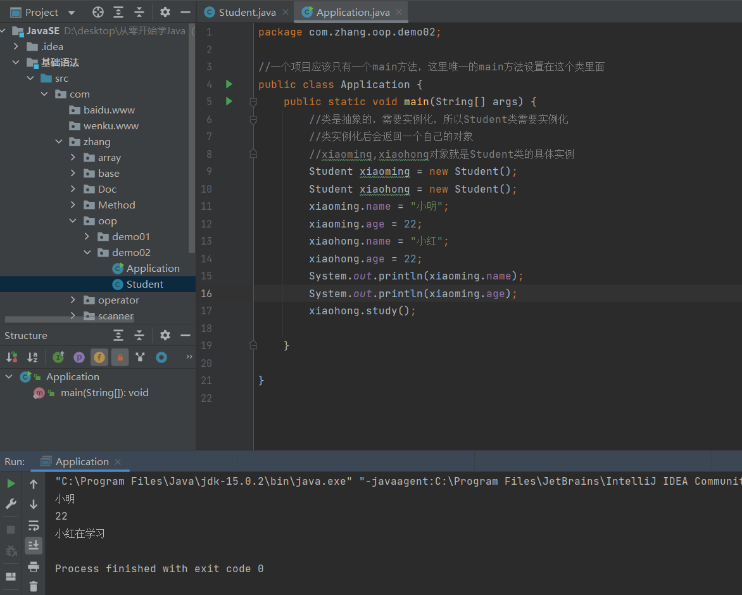Place cursor on xiaohong.study() line

coord(363,310)
